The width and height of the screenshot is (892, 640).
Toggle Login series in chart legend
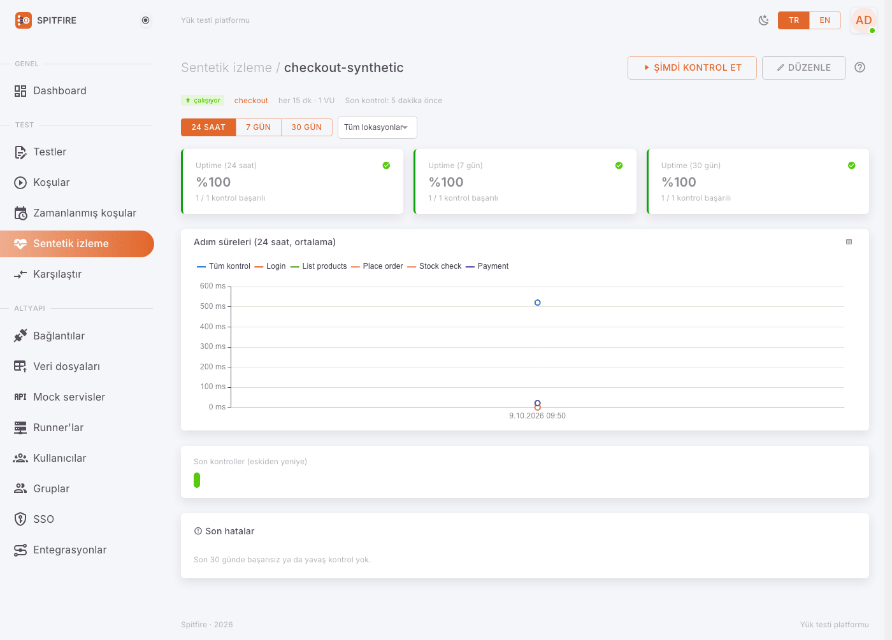[x=270, y=266]
